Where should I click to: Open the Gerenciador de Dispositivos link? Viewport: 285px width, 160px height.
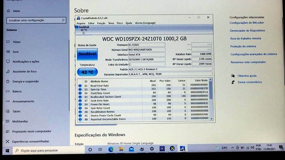pyautogui.click(x=248, y=31)
